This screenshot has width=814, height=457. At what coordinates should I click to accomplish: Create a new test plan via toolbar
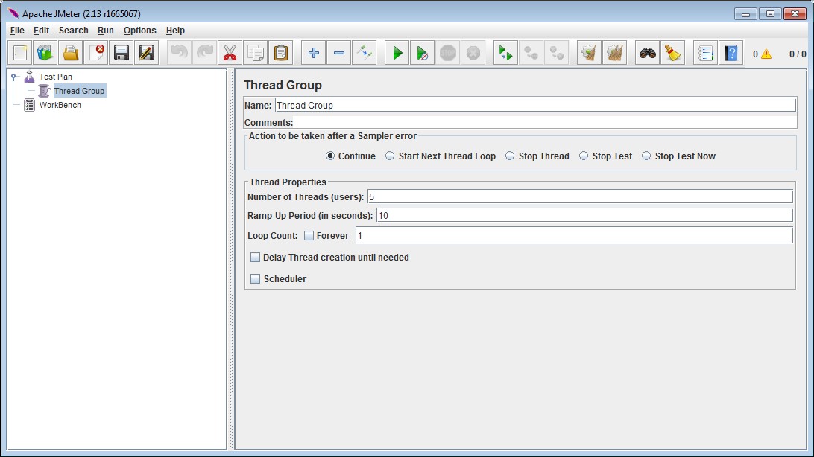coord(20,53)
